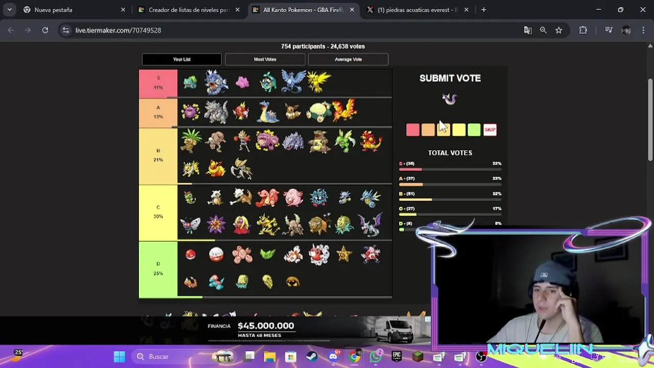This screenshot has height=368, width=654.
Task: Open the Creador de listas de niveles tab
Action: pos(188,10)
